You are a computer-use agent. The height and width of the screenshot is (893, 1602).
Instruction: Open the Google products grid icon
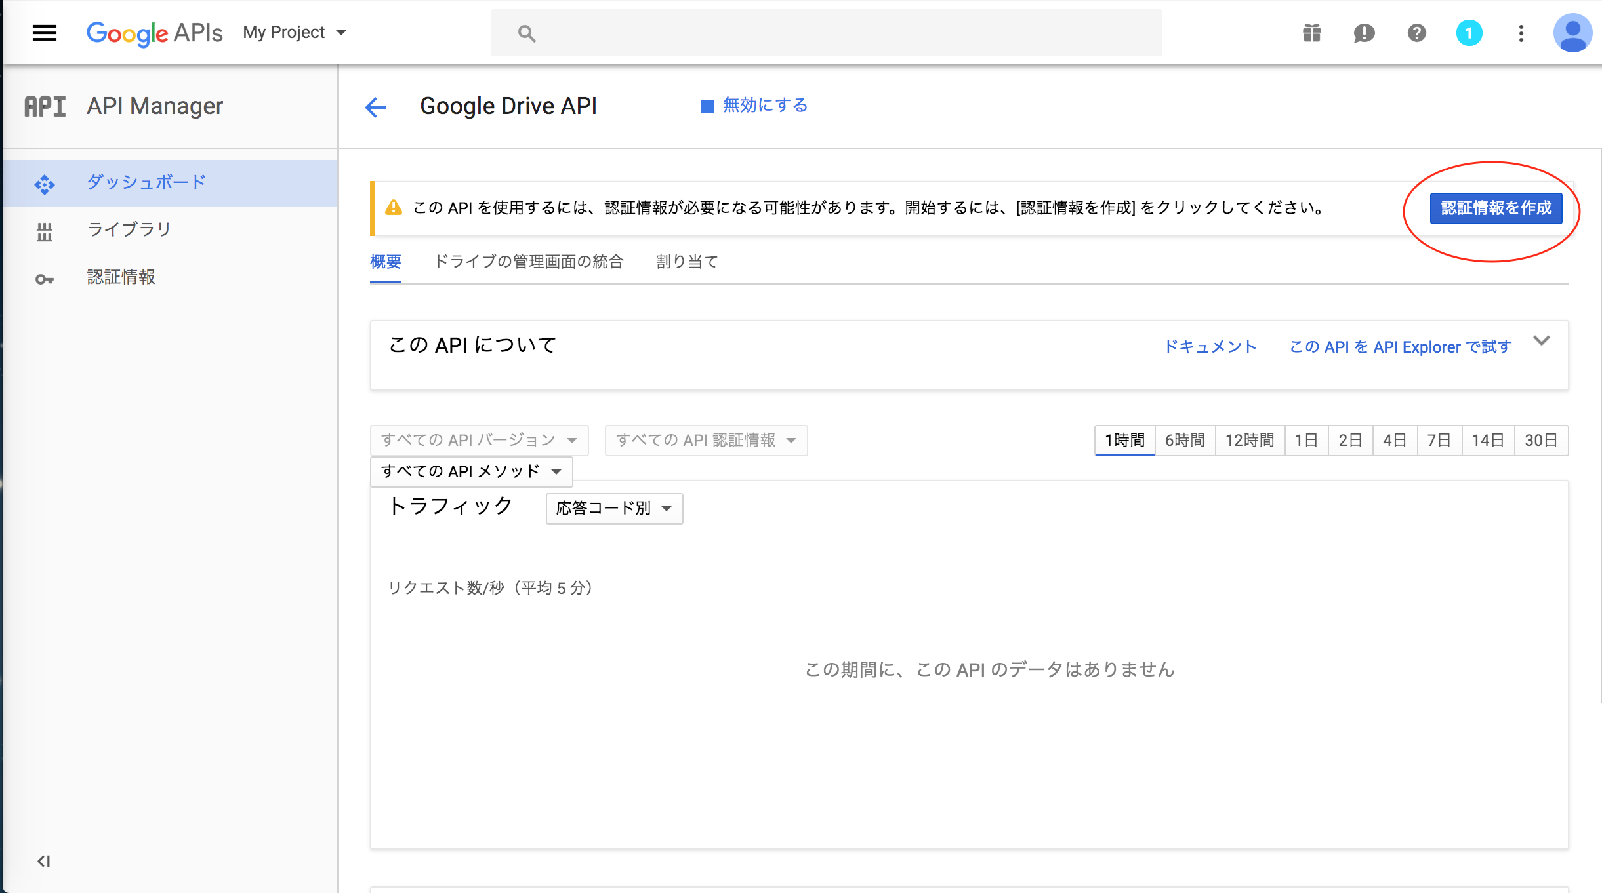1311,33
